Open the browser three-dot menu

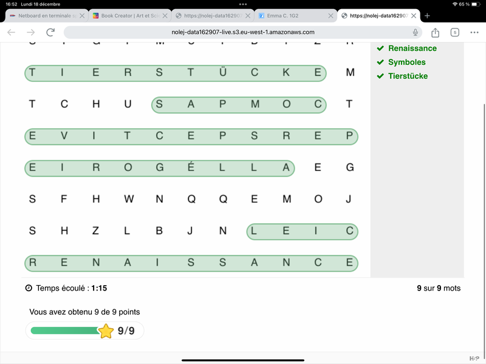pyautogui.click(x=474, y=32)
